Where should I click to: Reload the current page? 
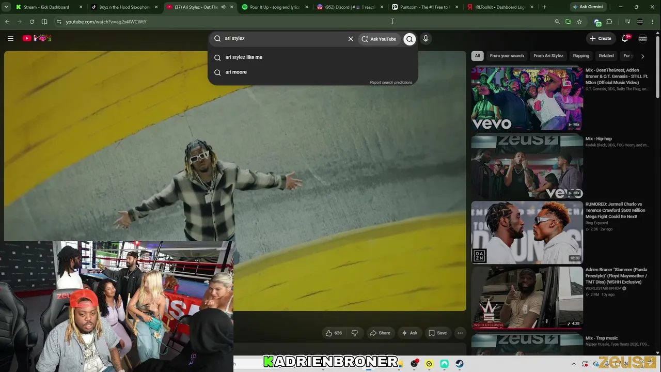tap(32, 22)
